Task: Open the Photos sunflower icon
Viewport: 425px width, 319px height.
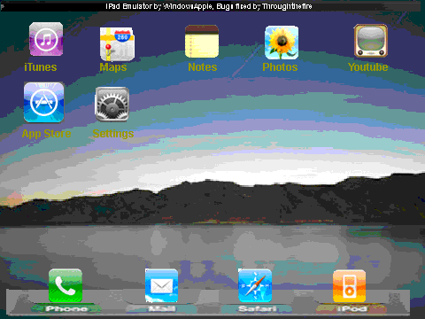Action: pos(282,43)
